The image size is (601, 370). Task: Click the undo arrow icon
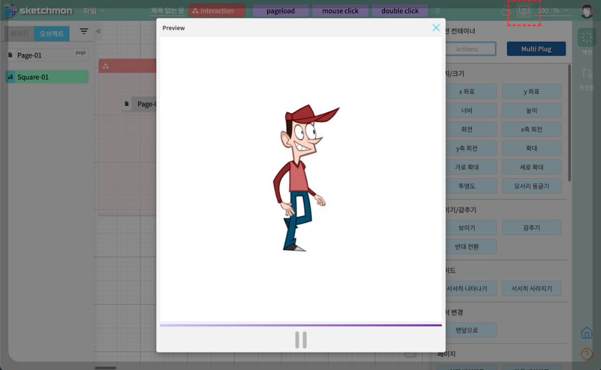pyautogui.click(x=117, y=11)
